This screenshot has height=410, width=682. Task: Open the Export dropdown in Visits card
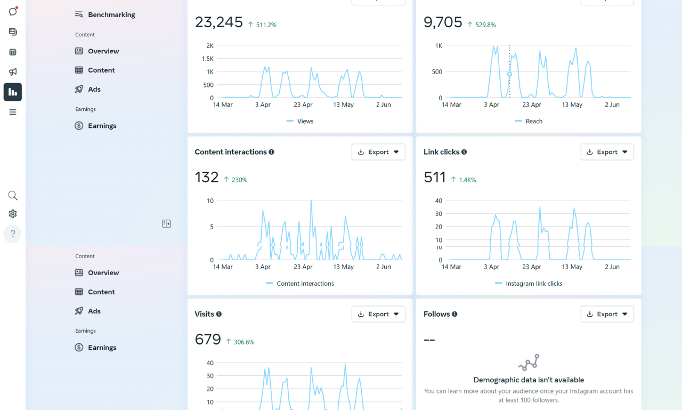coord(378,314)
